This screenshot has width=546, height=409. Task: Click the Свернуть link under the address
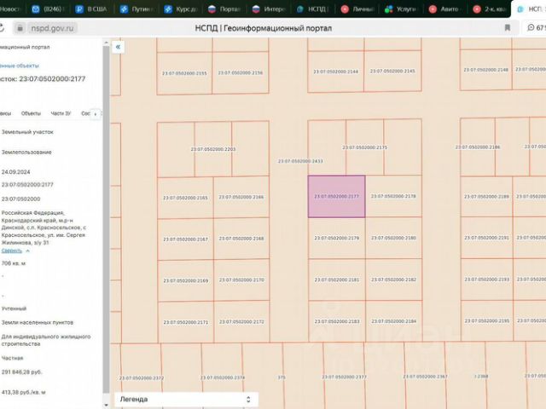tap(12, 251)
